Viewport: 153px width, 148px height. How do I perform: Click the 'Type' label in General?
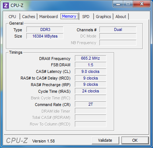(18, 30)
